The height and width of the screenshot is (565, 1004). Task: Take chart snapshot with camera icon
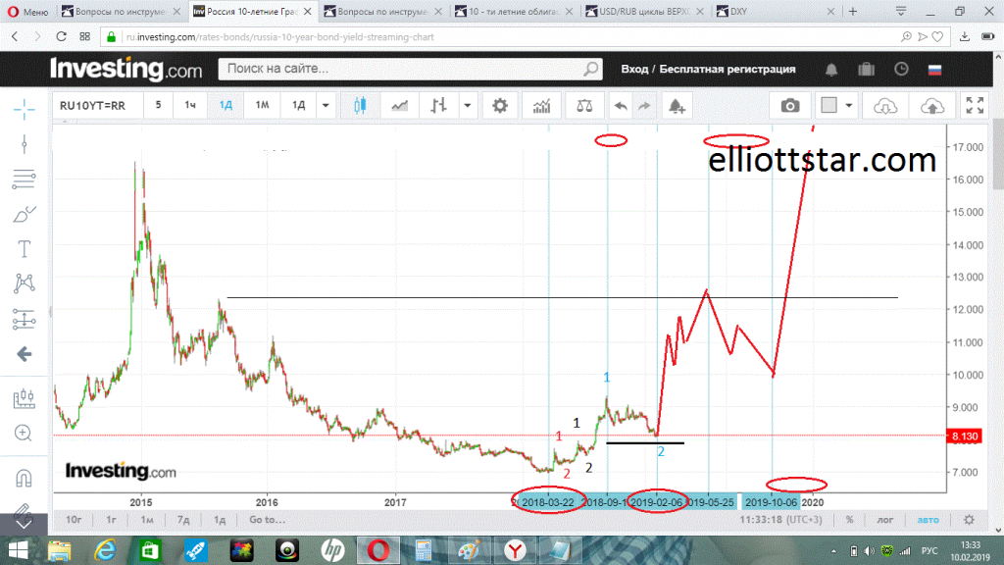[790, 106]
